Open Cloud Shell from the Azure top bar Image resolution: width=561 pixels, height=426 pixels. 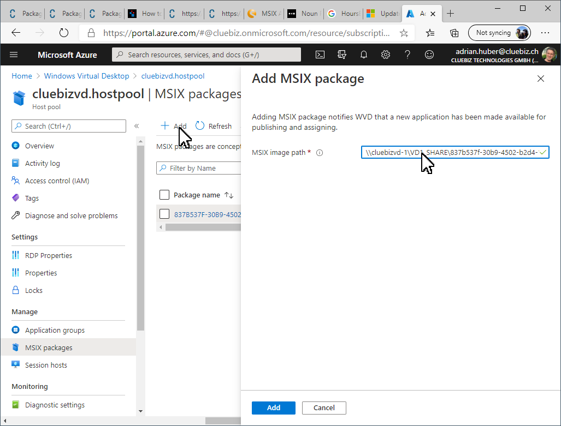(x=320, y=55)
